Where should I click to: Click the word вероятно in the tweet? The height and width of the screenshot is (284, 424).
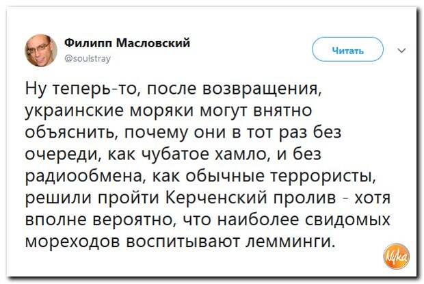135,220
